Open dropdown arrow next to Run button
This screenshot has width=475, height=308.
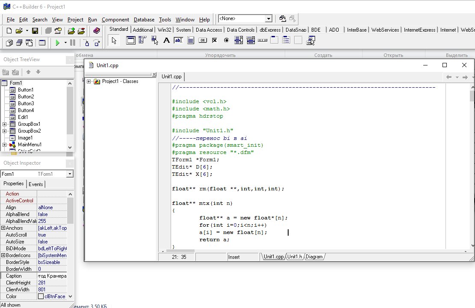click(65, 43)
